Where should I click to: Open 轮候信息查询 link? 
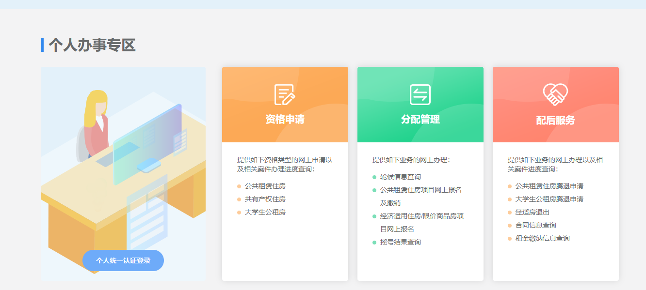[x=400, y=177]
